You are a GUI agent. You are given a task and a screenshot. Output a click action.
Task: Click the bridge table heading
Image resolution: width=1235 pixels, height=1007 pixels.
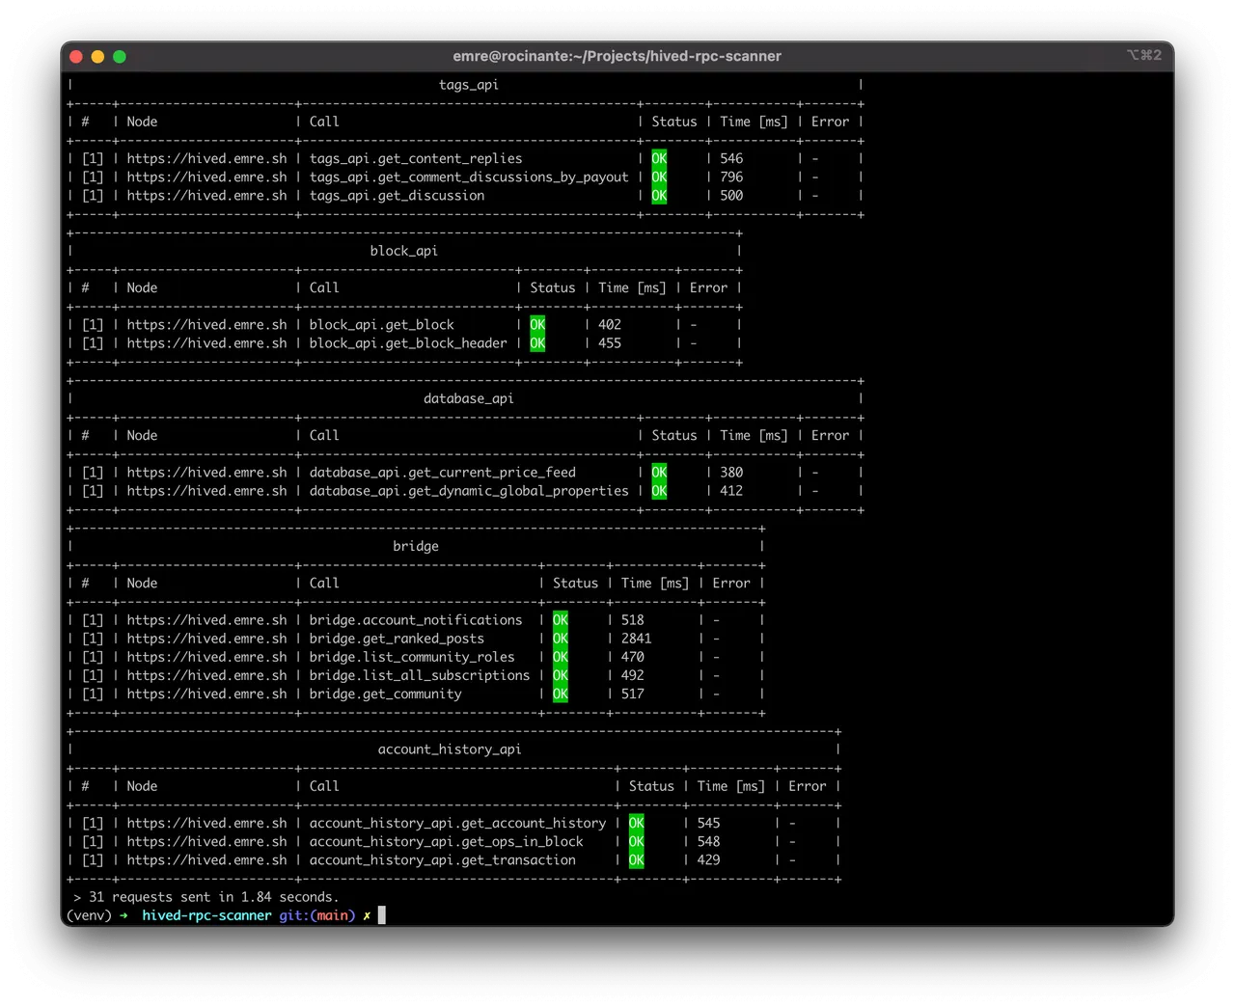(x=416, y=546)
